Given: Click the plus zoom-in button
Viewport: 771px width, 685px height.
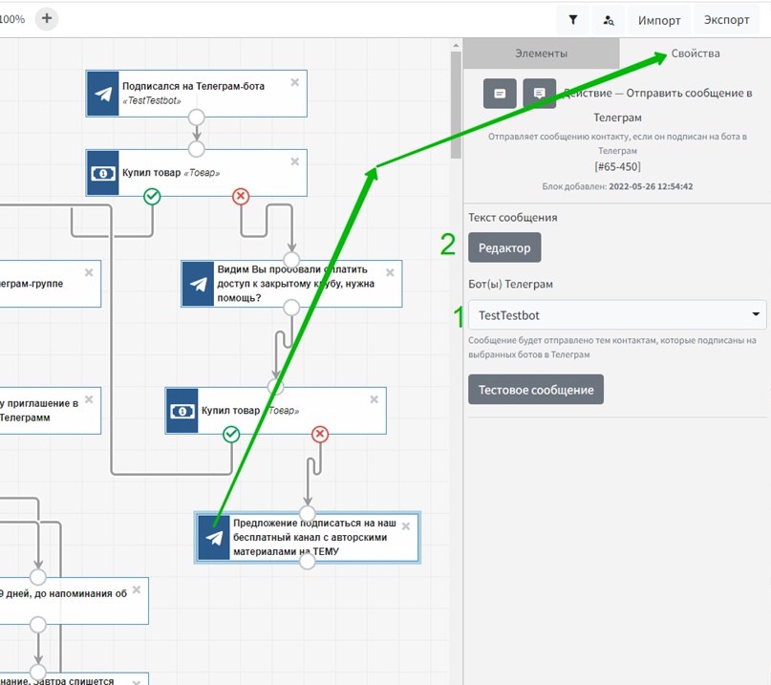Looking at the screenshot, I should (x=47, y=18).
